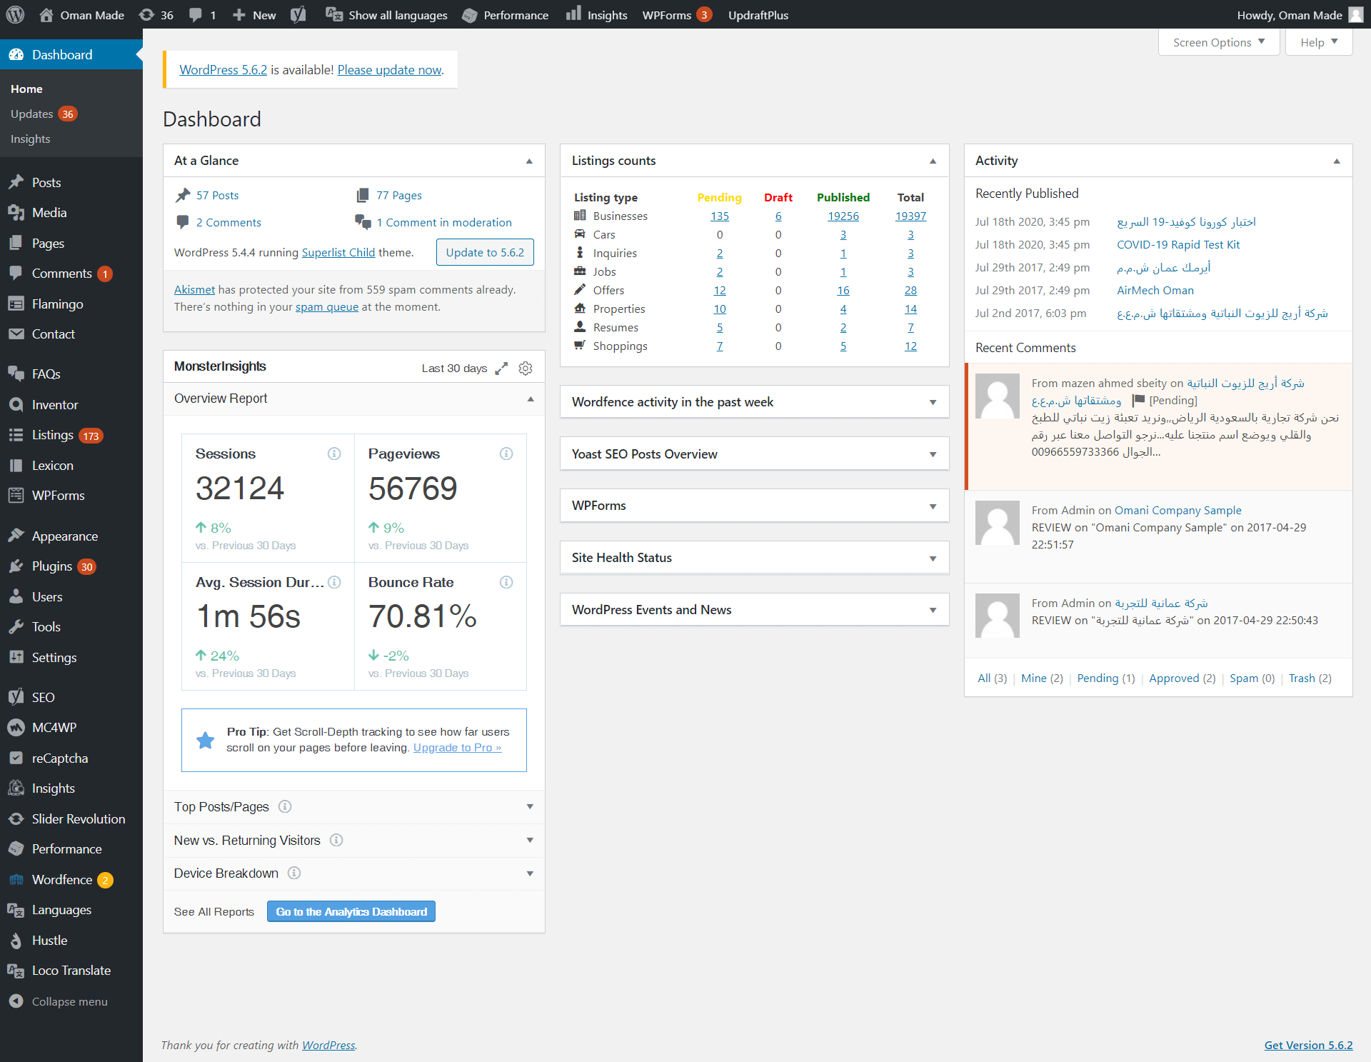Open FAQs sidebar icon
Screen dimensions: 1371x1062
[16, 374]
